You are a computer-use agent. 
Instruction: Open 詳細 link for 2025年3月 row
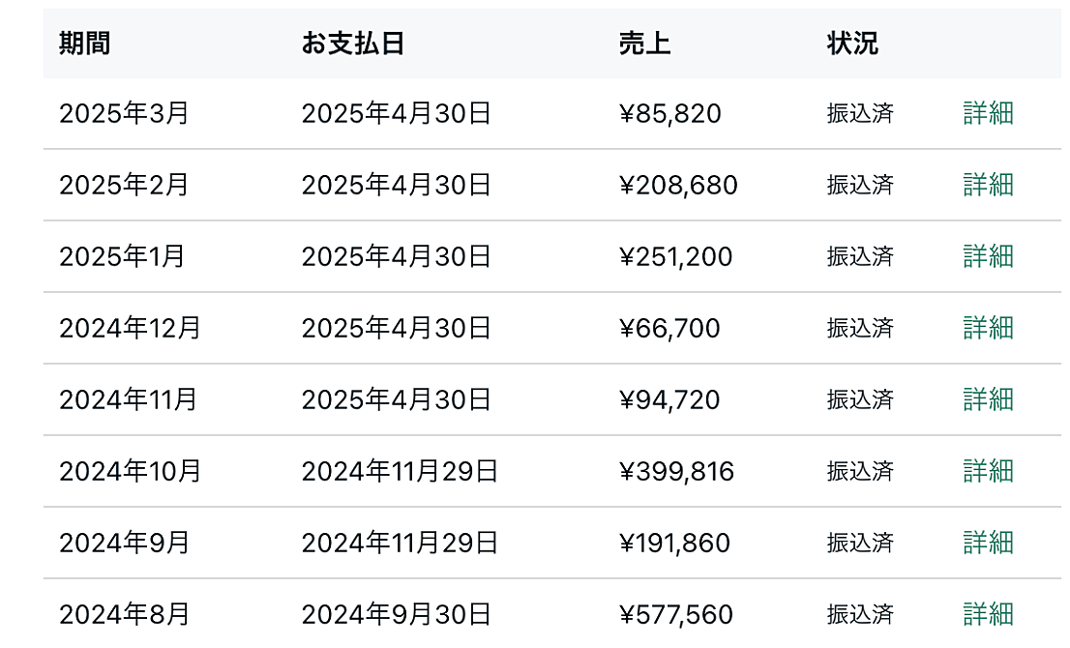tap(988, 113)
